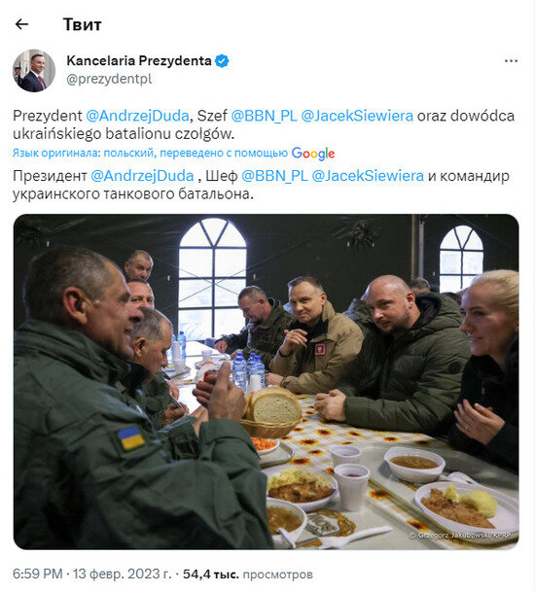Click the 6:59 PM timestamp
Viewport: 535px width, 591px height.
(x=38, y=574)
